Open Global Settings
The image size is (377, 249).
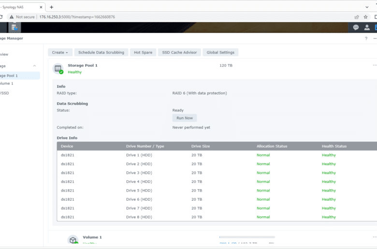[220, 52]
